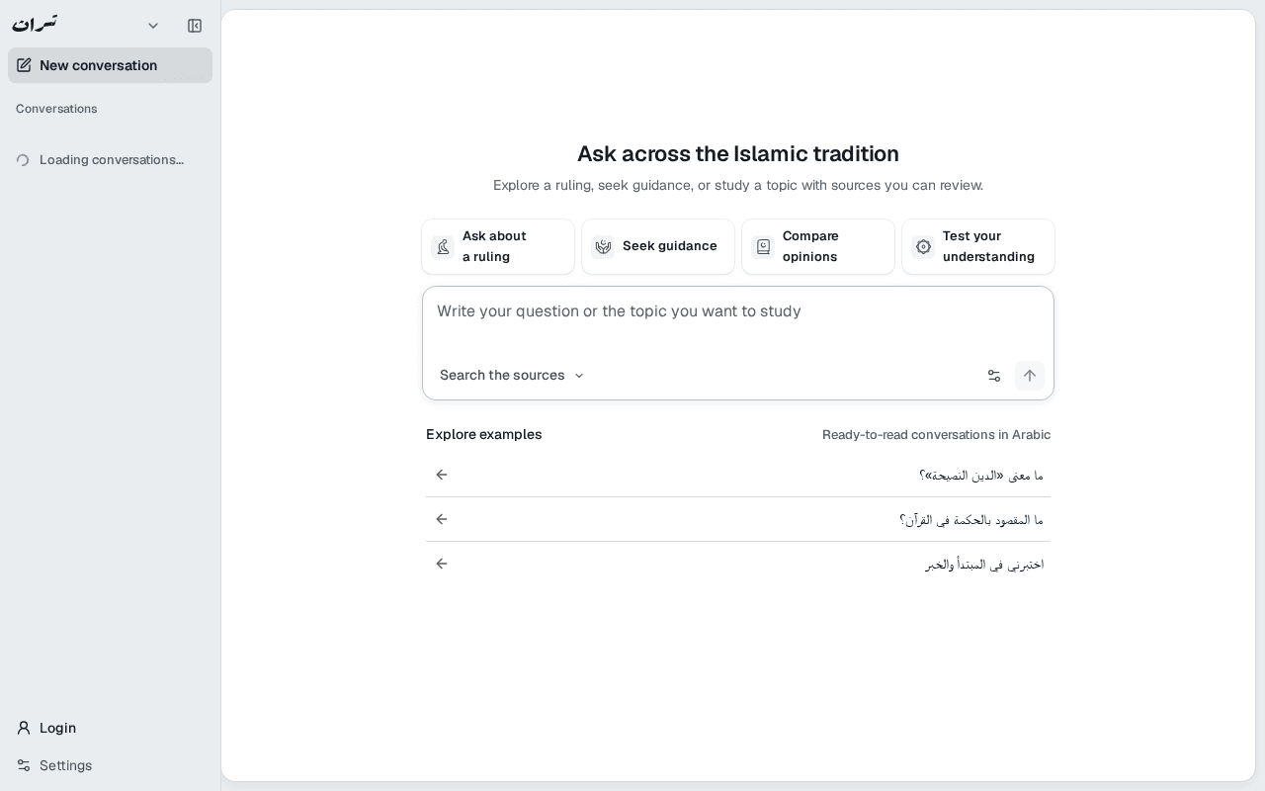
Task: Open the example about الحكمة في القرآن
Action: (x=738, y=519)
